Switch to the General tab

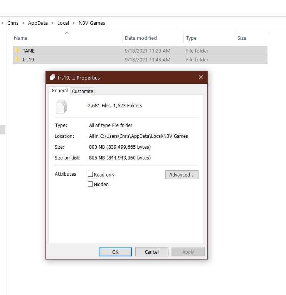(x=59, y=91)
